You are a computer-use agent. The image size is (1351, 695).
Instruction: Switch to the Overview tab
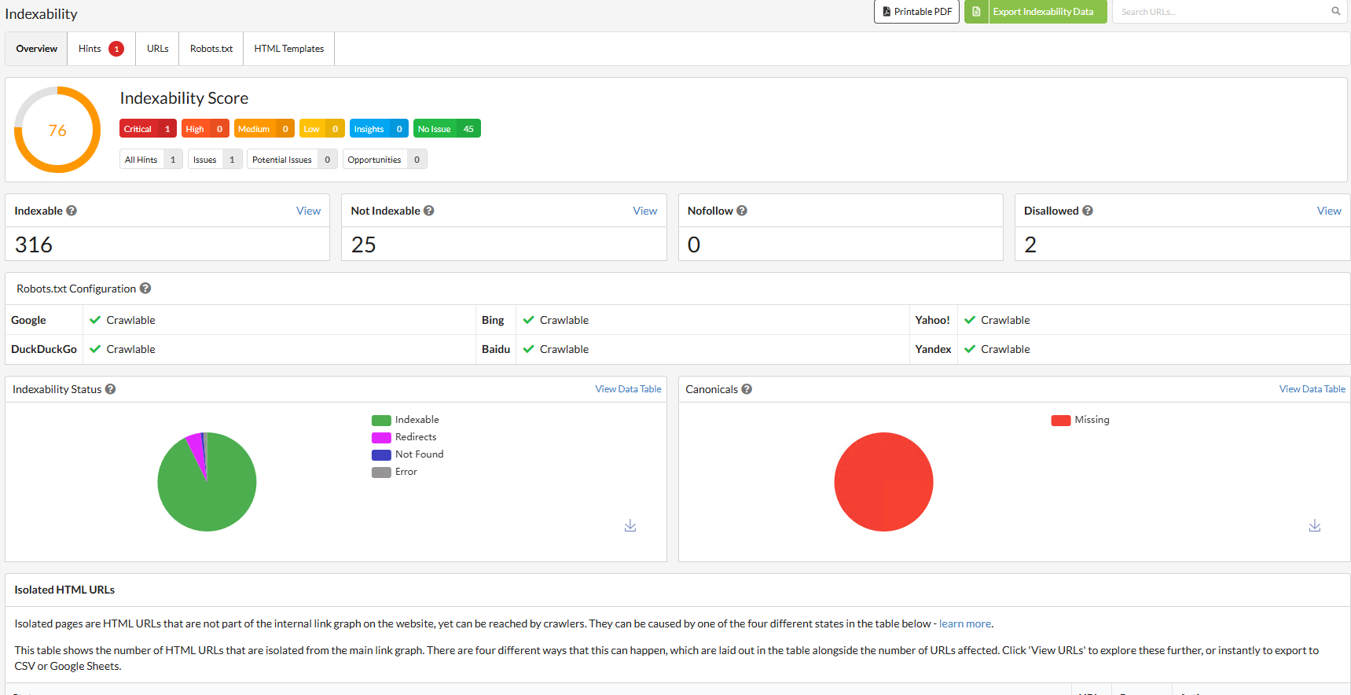pyautogui.click(x=36, y=49)
